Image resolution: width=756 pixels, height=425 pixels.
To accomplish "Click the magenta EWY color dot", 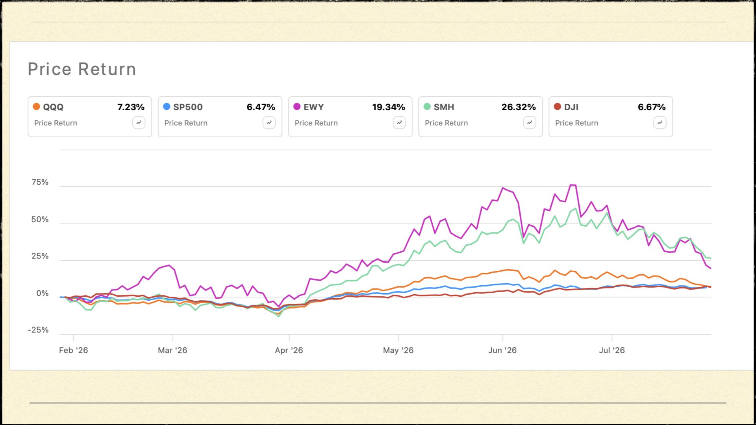I will [297, 107].
